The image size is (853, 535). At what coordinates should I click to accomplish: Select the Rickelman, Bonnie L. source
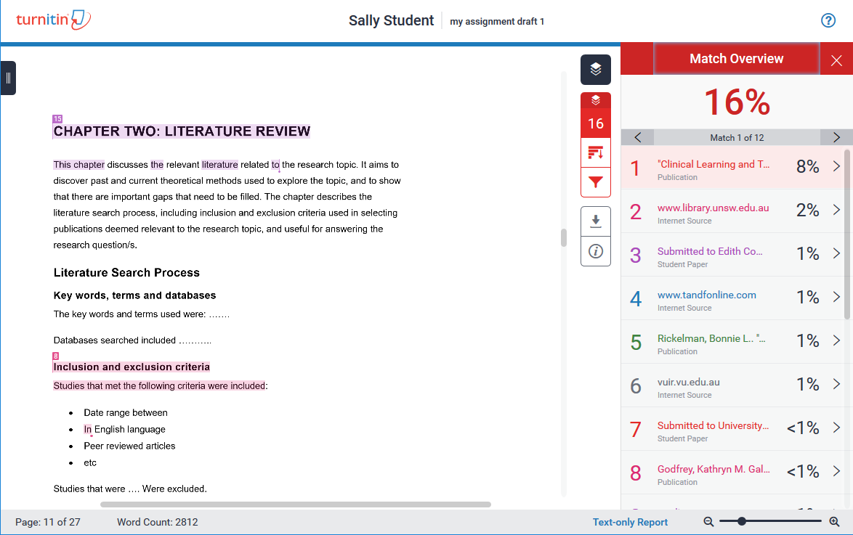coord(711,338)
